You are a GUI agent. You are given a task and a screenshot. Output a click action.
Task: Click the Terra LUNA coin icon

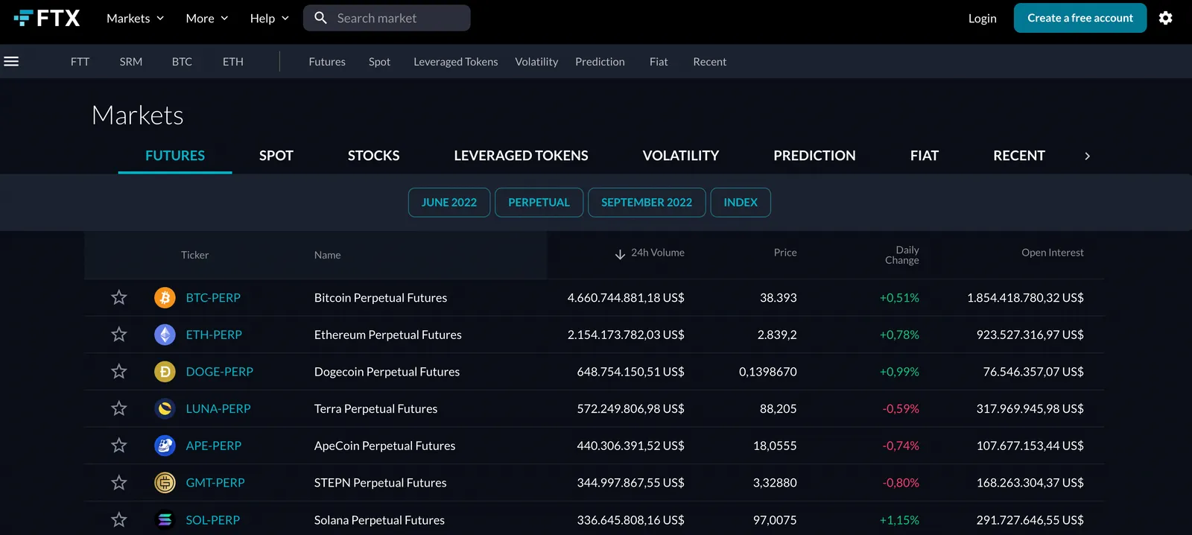click(165, 408)
